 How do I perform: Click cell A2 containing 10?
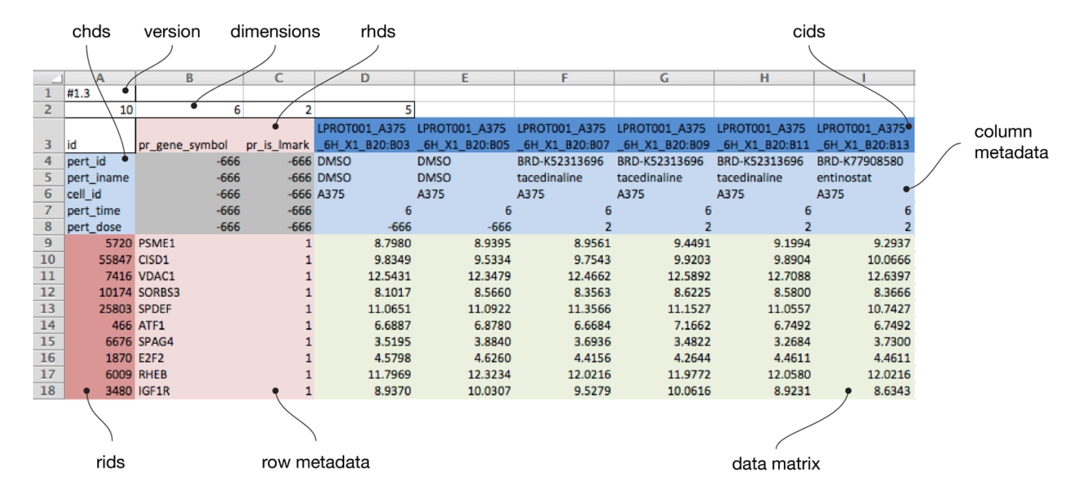pyautogui.click(x=100, y=109)
